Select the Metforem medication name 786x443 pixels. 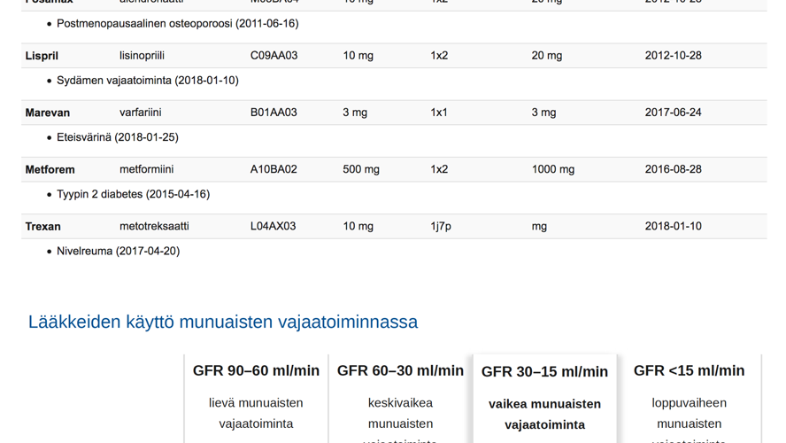(50, 169)
